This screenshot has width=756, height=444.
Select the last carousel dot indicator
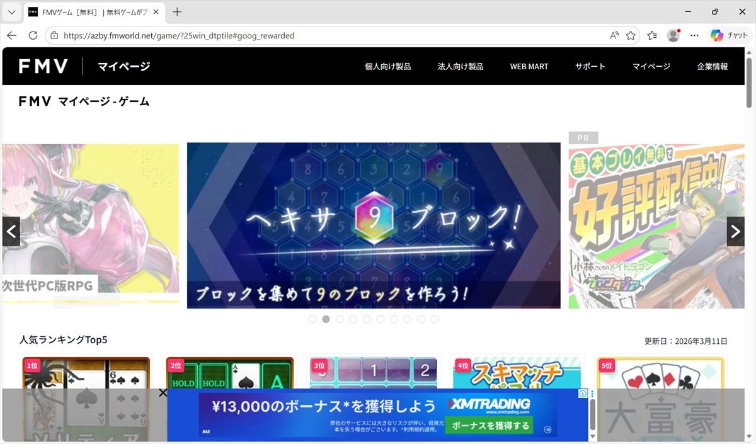(434, 319)
